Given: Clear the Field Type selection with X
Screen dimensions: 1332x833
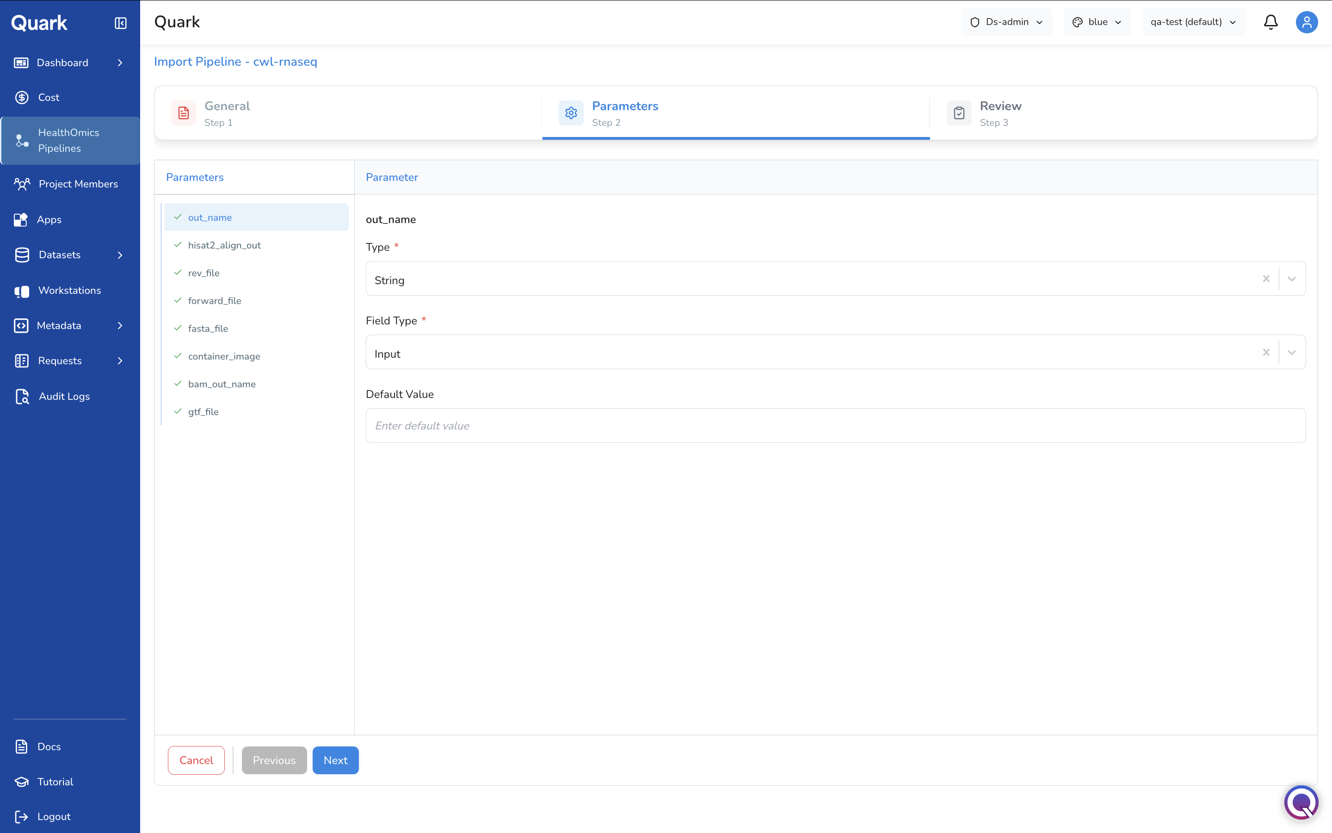Looking at the screenshot, I should [1266, 352].
